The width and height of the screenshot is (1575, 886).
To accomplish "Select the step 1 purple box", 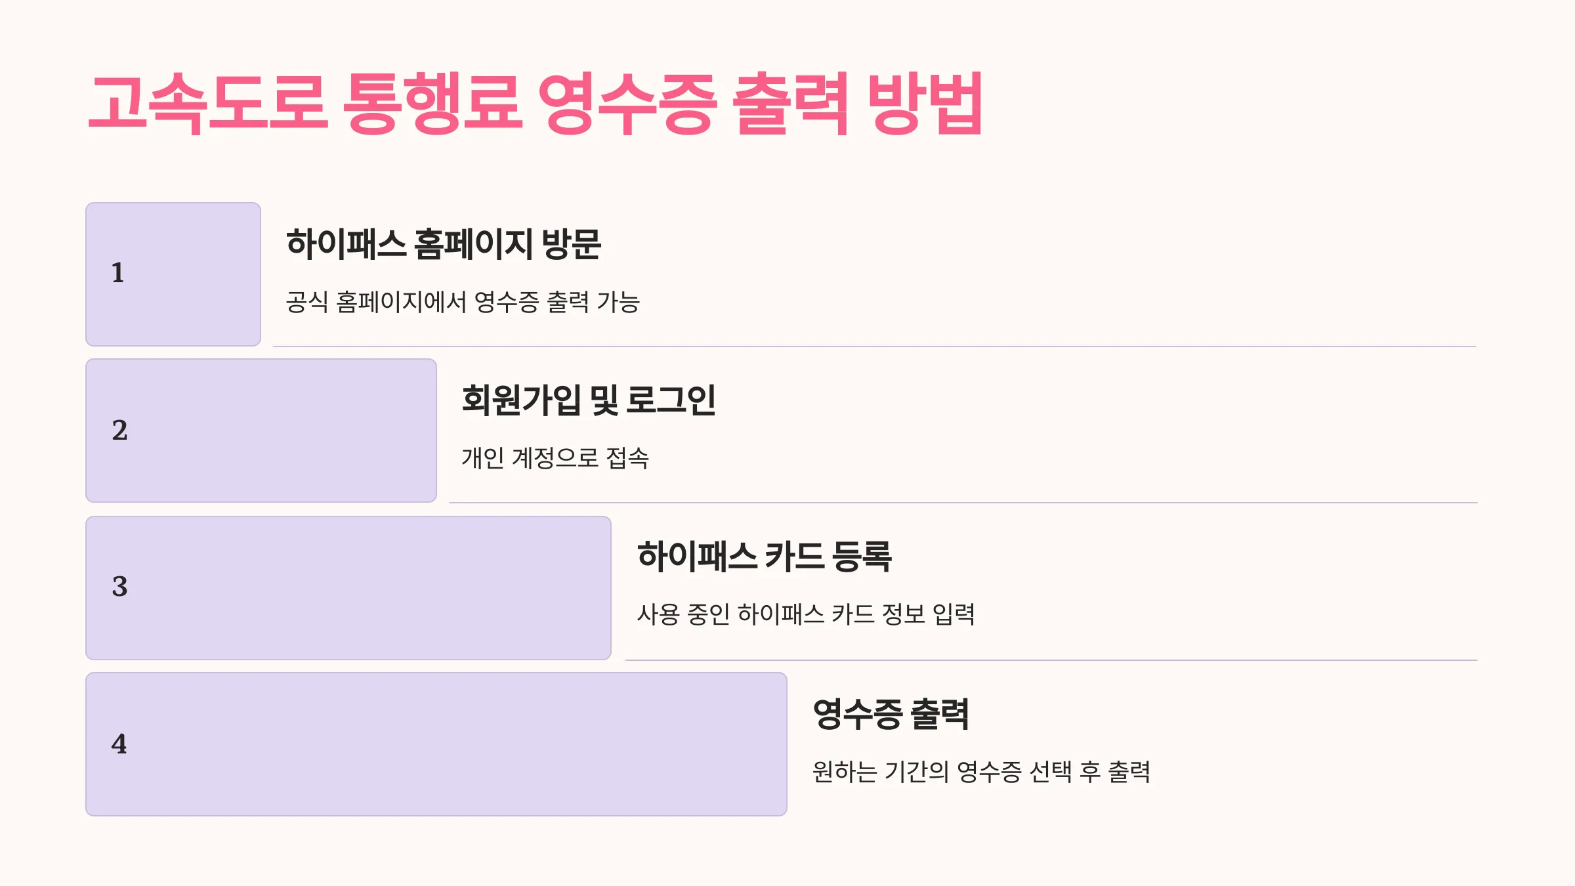I will [x=173, y=274].
